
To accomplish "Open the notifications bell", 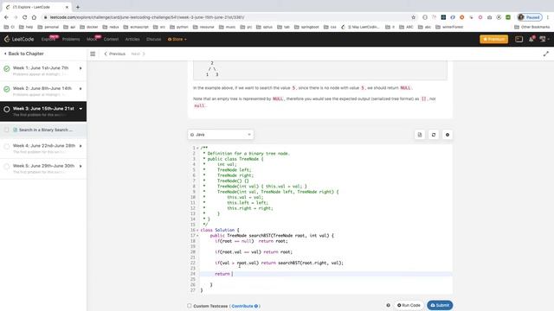I will (x=531, y=39).
